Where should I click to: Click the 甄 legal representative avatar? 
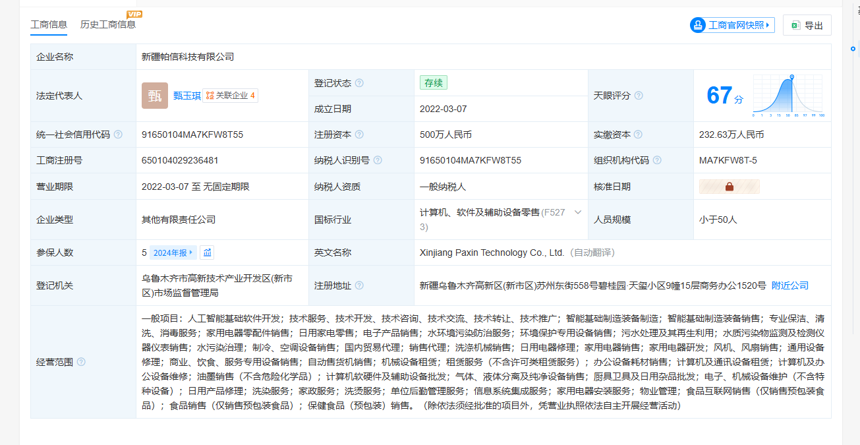(x=155, y=96)
